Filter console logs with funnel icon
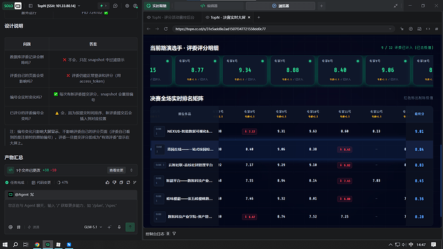The image size is (443, 249). tap(175, 234)
